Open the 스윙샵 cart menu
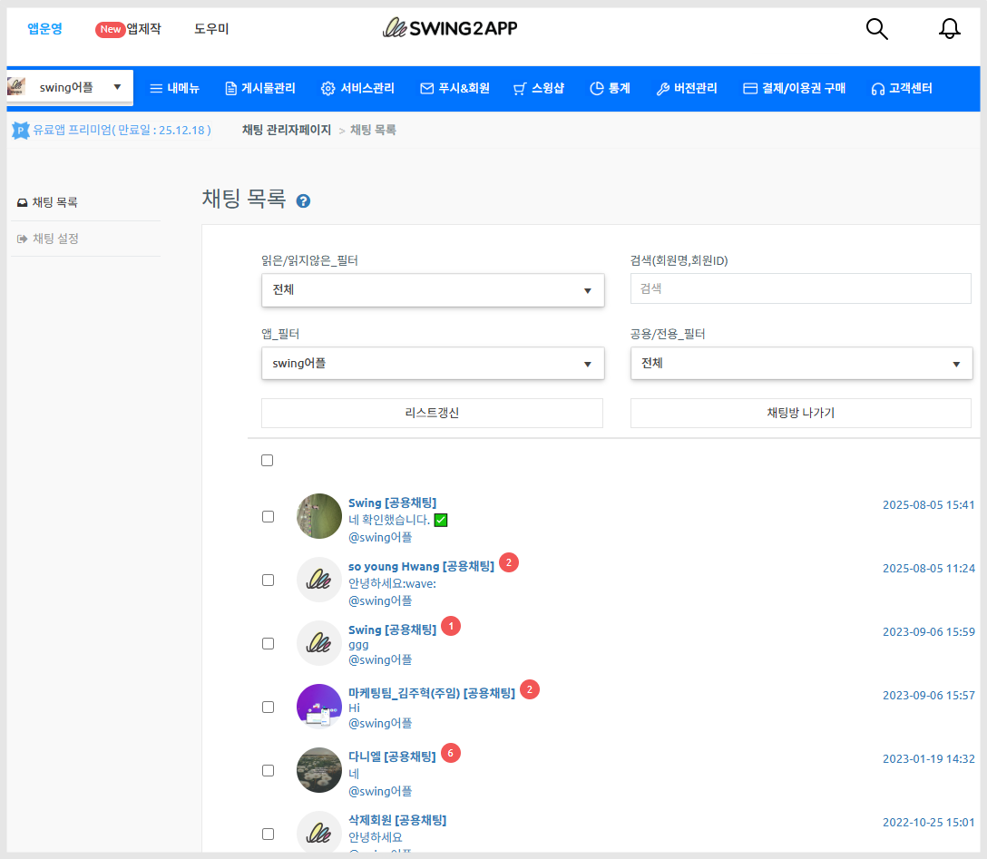987x859 pixels. pos(538,89)
